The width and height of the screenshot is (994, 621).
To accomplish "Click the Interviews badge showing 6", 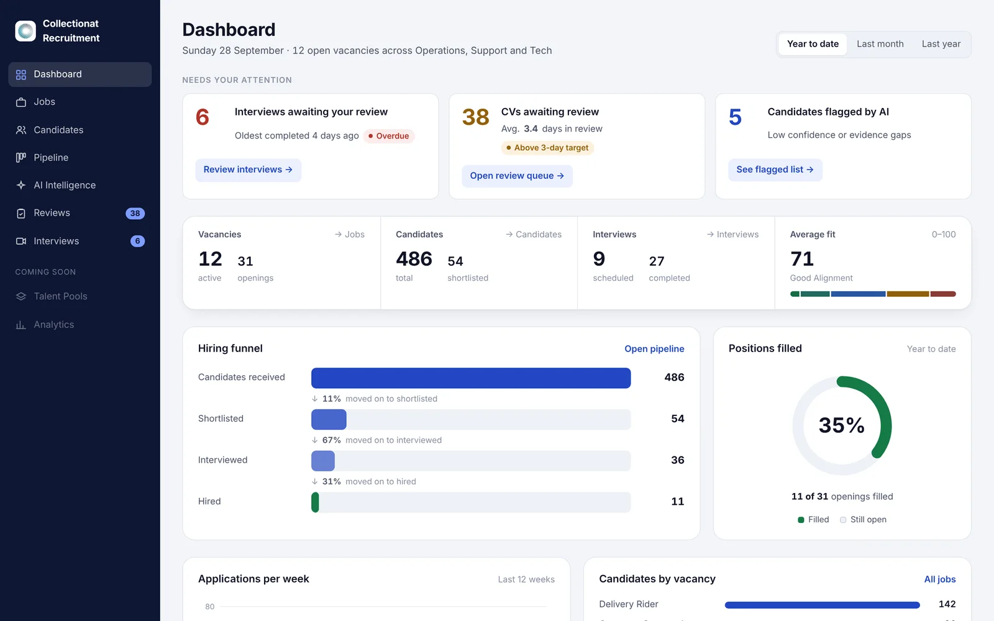I will [x=138, y=241].
